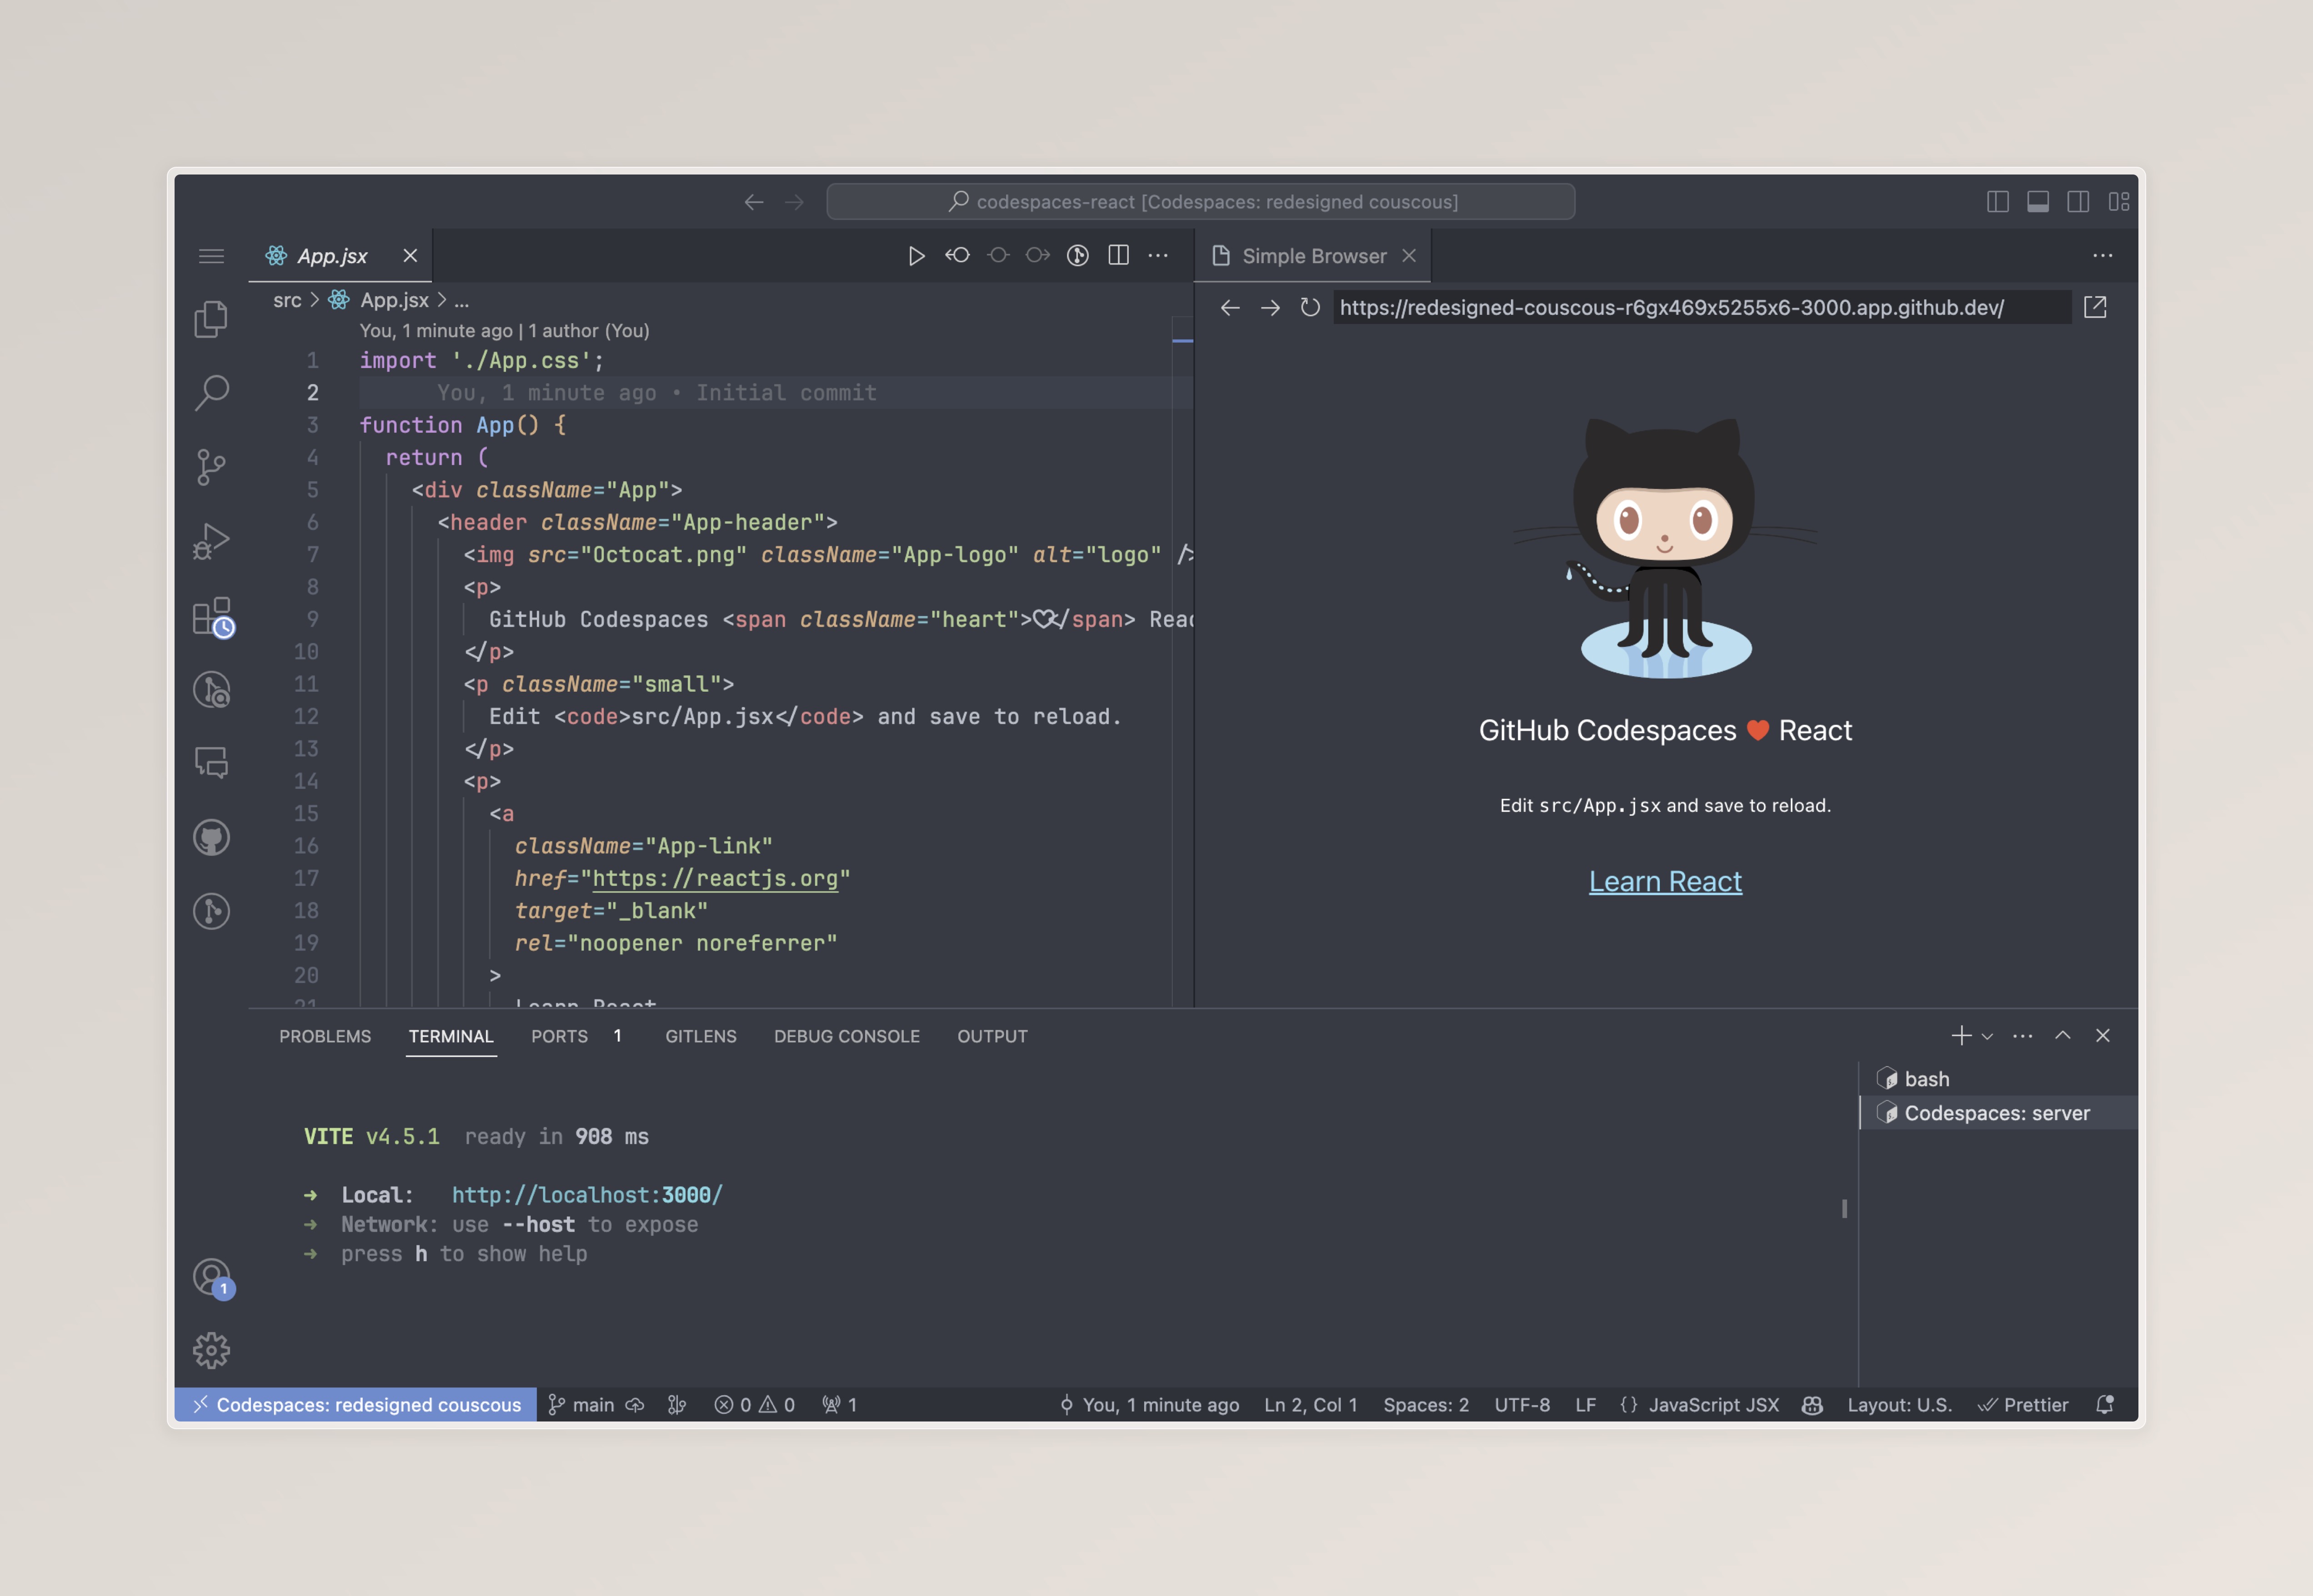The height and width of the screenshot is (1596, 2313).
Task: Expand the breadcrumb ellipsis after App.jsx
Action: [x=461, y=300]
